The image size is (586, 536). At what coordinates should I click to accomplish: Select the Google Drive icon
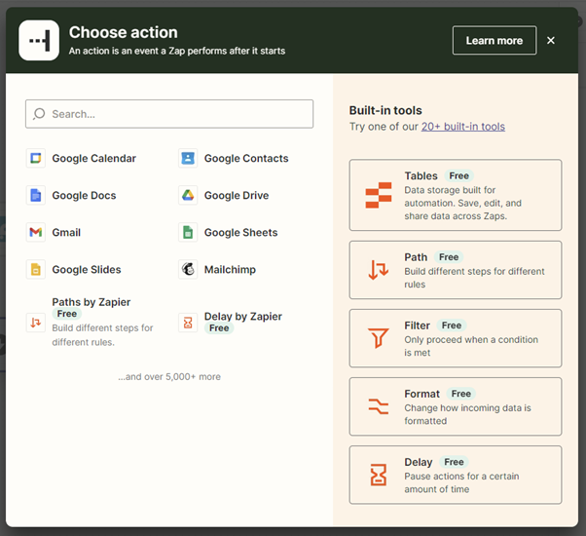point(188,196)
